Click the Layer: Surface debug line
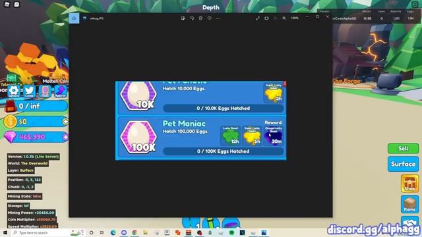The height and width of the screenshot is (237, 422). [x=20, y=171]
